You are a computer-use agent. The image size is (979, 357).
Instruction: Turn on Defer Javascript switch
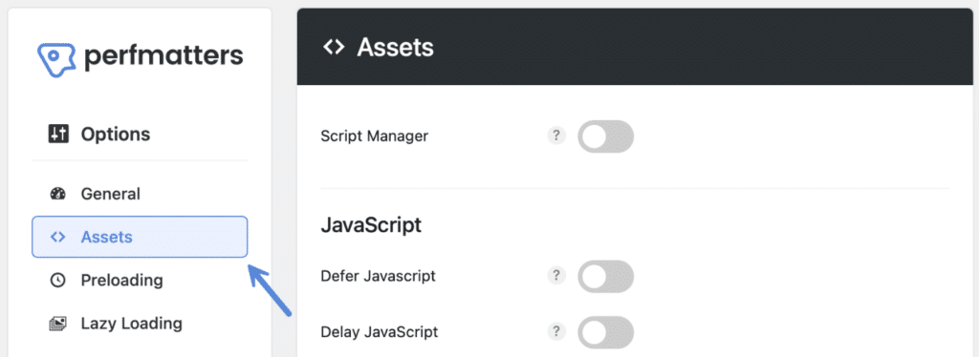pos(605,276)
